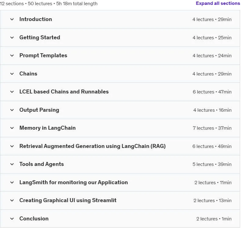Open the Conclusion section title
This screenshot has width=241, height=228.
(x=34, y=219)
